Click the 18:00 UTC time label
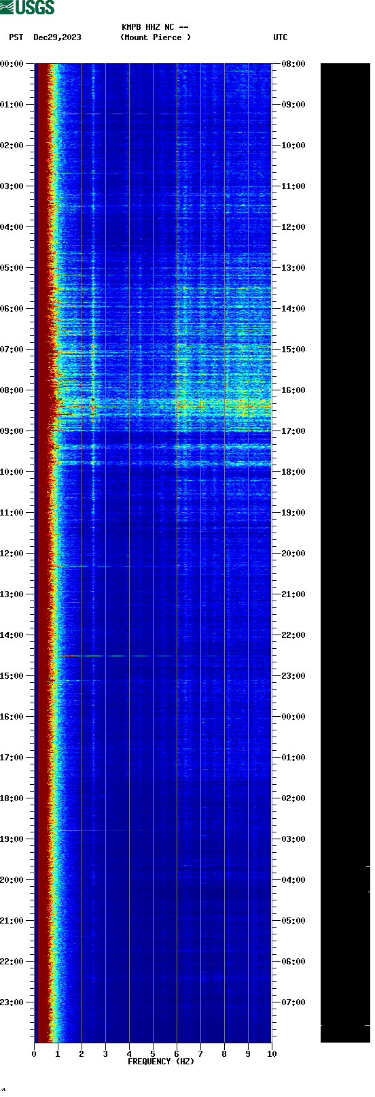 293,472
